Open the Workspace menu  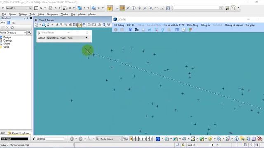pyautogui.click(x=52, y=14)
